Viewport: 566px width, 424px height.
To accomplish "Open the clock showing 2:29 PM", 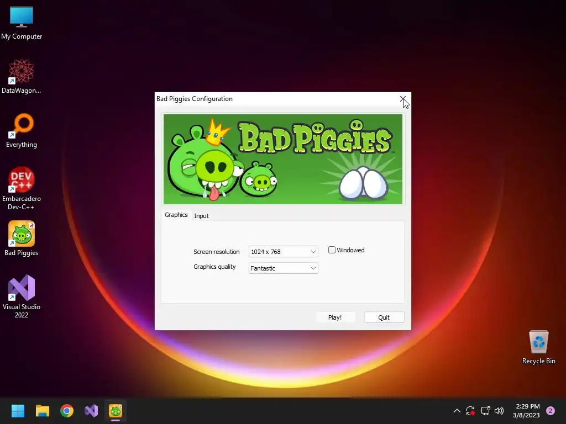I will [526, 411].
